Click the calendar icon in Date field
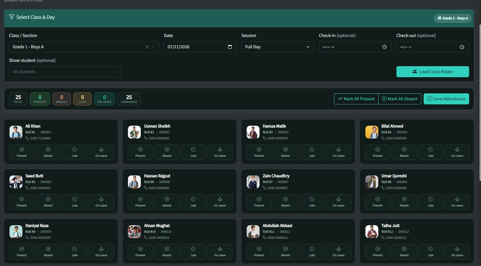Screen dimensions: 481x266 [230, 47]
